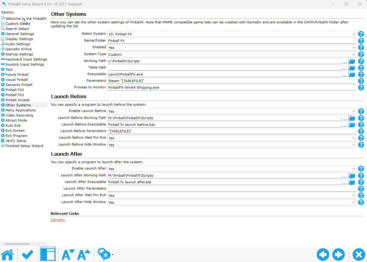The image size is (367, 262).
Task: Click the Home icon in bottom toolbar
Action: (x=7, y=255)
